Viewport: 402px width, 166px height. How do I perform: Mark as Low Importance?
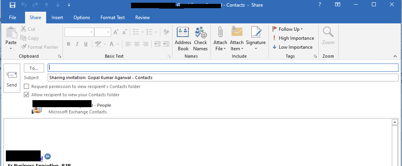292,47
